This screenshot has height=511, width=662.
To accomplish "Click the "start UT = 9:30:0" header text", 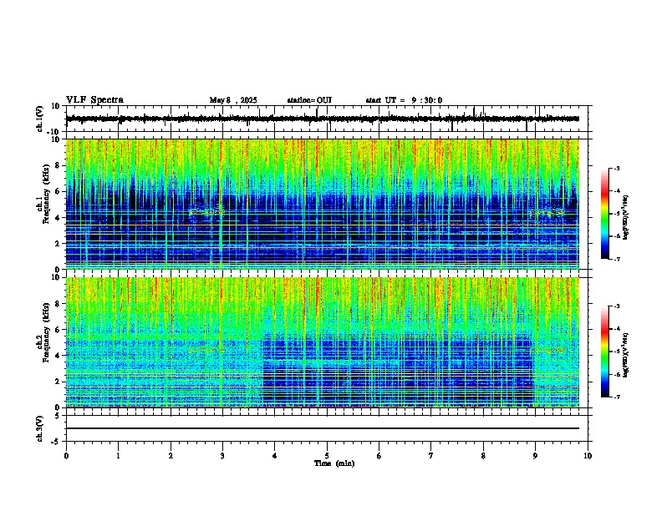I will pyautogui.click(x=404, y=100).
